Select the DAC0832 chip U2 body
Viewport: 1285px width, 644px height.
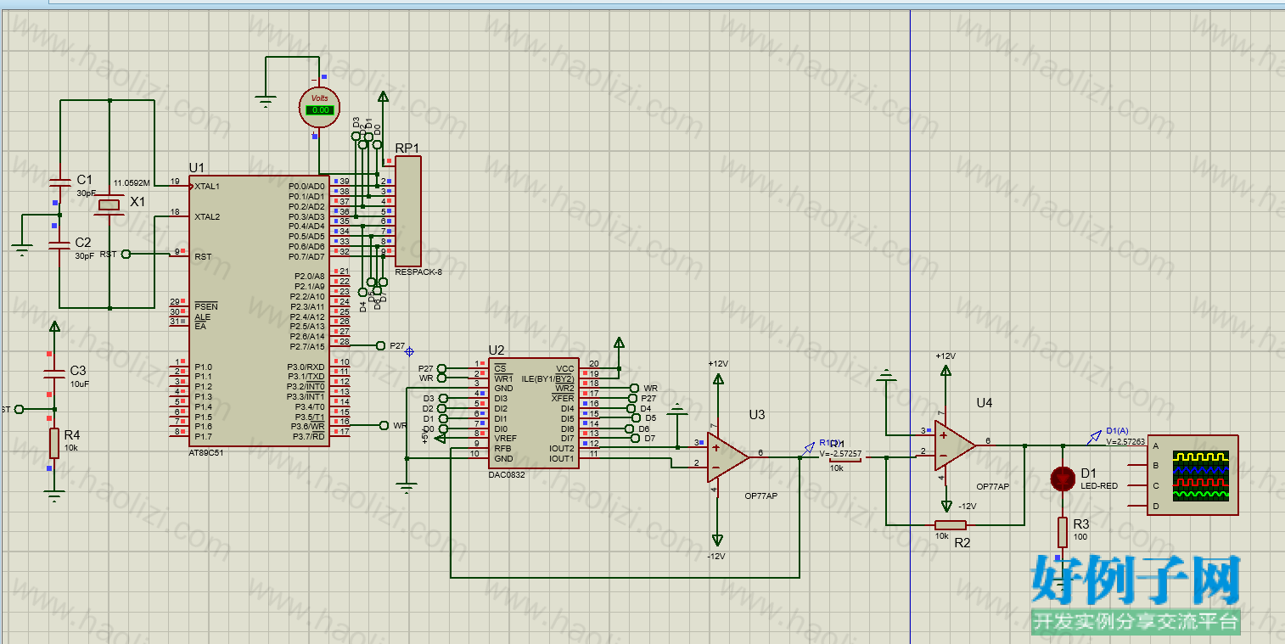click(534, 412)
